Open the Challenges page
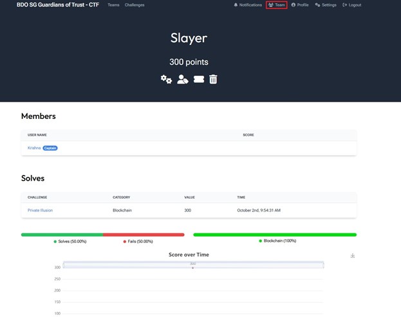Viewport: 401px width, 317px height. point(135,5)
